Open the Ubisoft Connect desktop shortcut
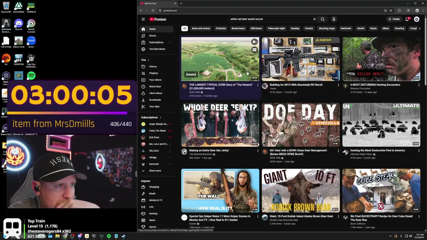427x240 pixels. pyautogui.click(x=31, y=26)
